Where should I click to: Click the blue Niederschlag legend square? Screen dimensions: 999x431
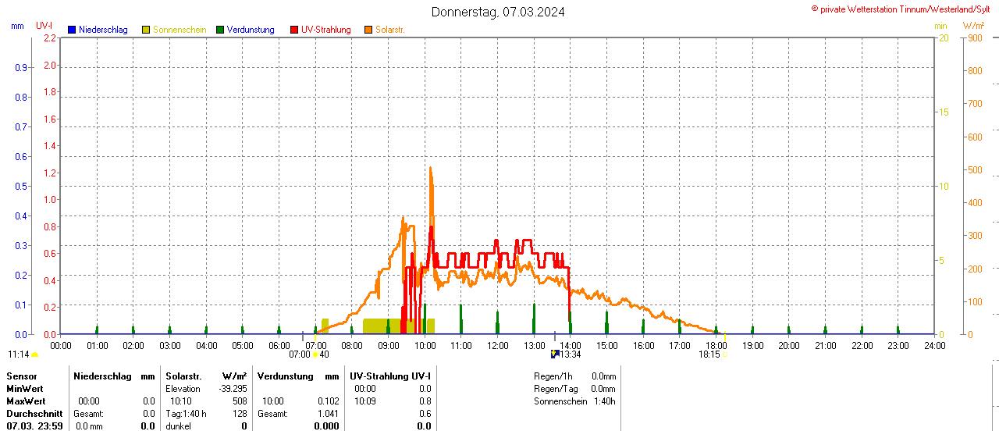point(72,30)
